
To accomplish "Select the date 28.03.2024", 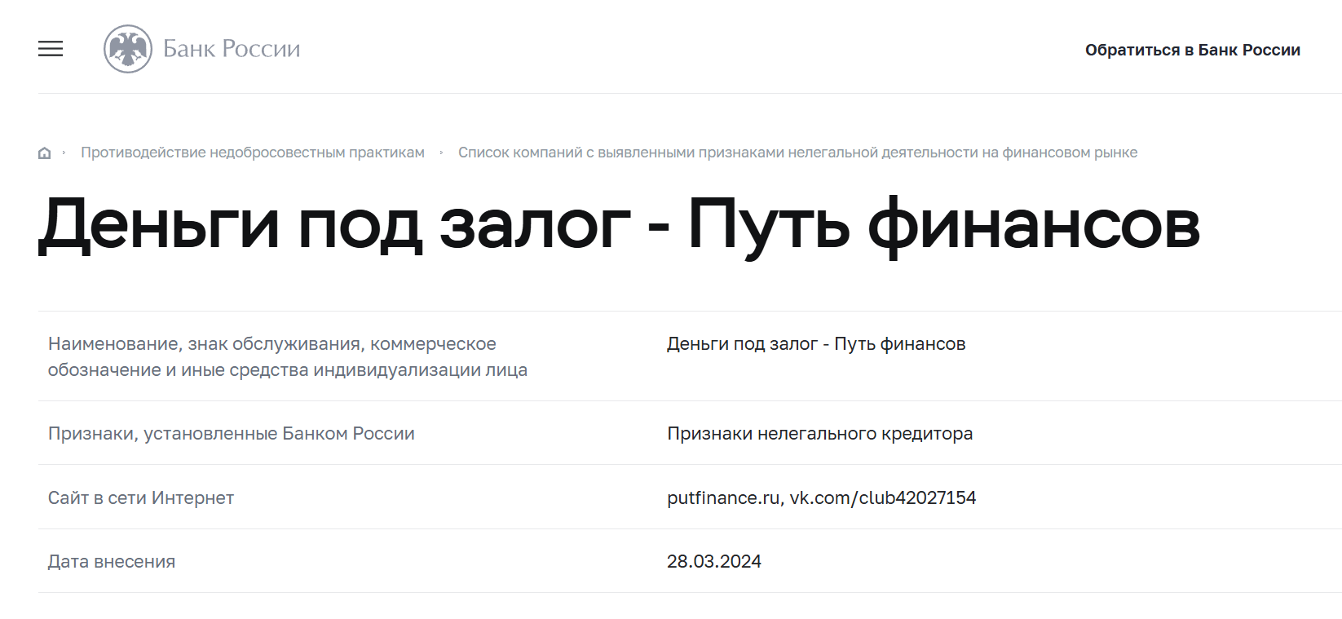I will 714,561.
